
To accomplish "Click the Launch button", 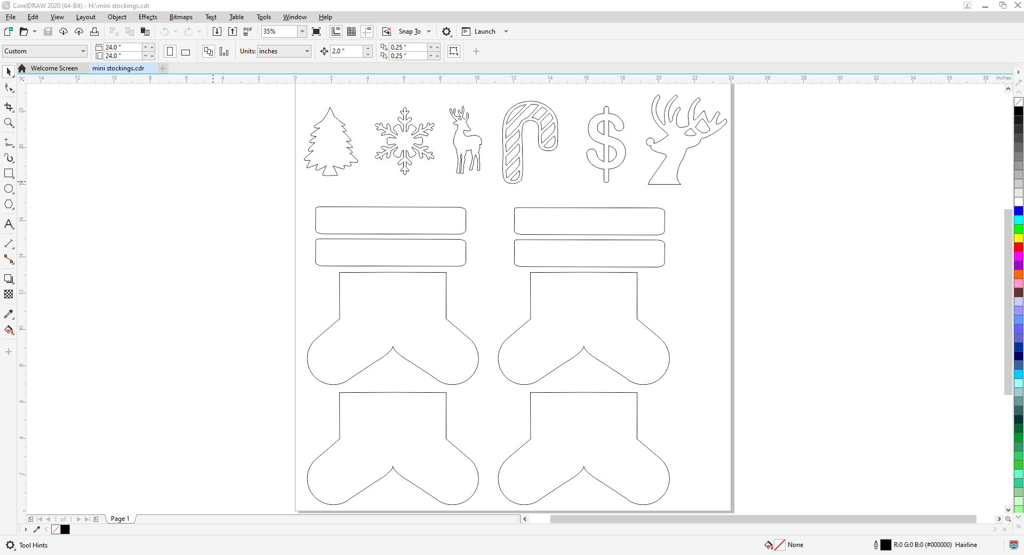I will [x=479, y=31].
